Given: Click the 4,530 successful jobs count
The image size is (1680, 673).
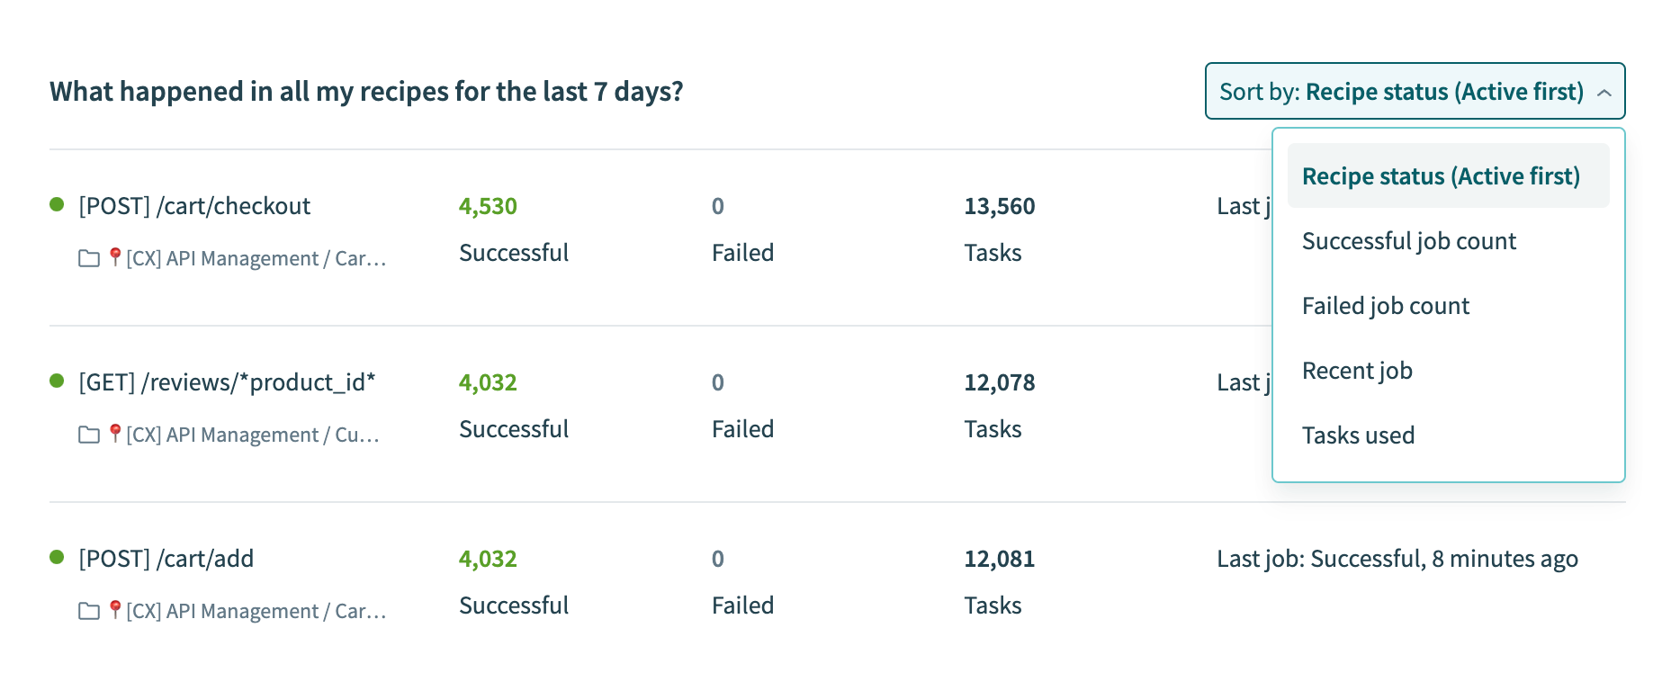Looking at the screenshot, I should pos(488,206).
